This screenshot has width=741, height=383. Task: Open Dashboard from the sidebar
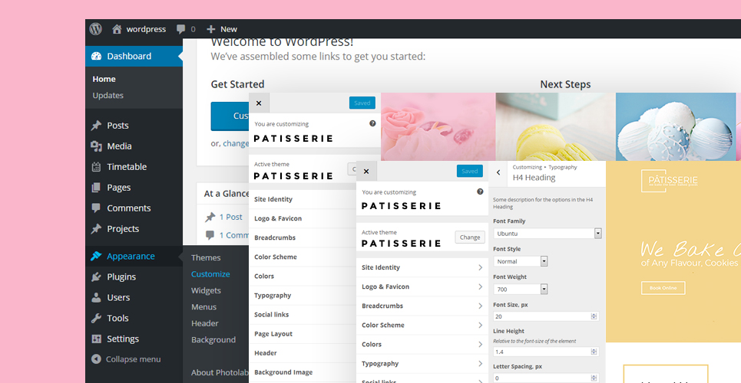click(x=134, y=56)
